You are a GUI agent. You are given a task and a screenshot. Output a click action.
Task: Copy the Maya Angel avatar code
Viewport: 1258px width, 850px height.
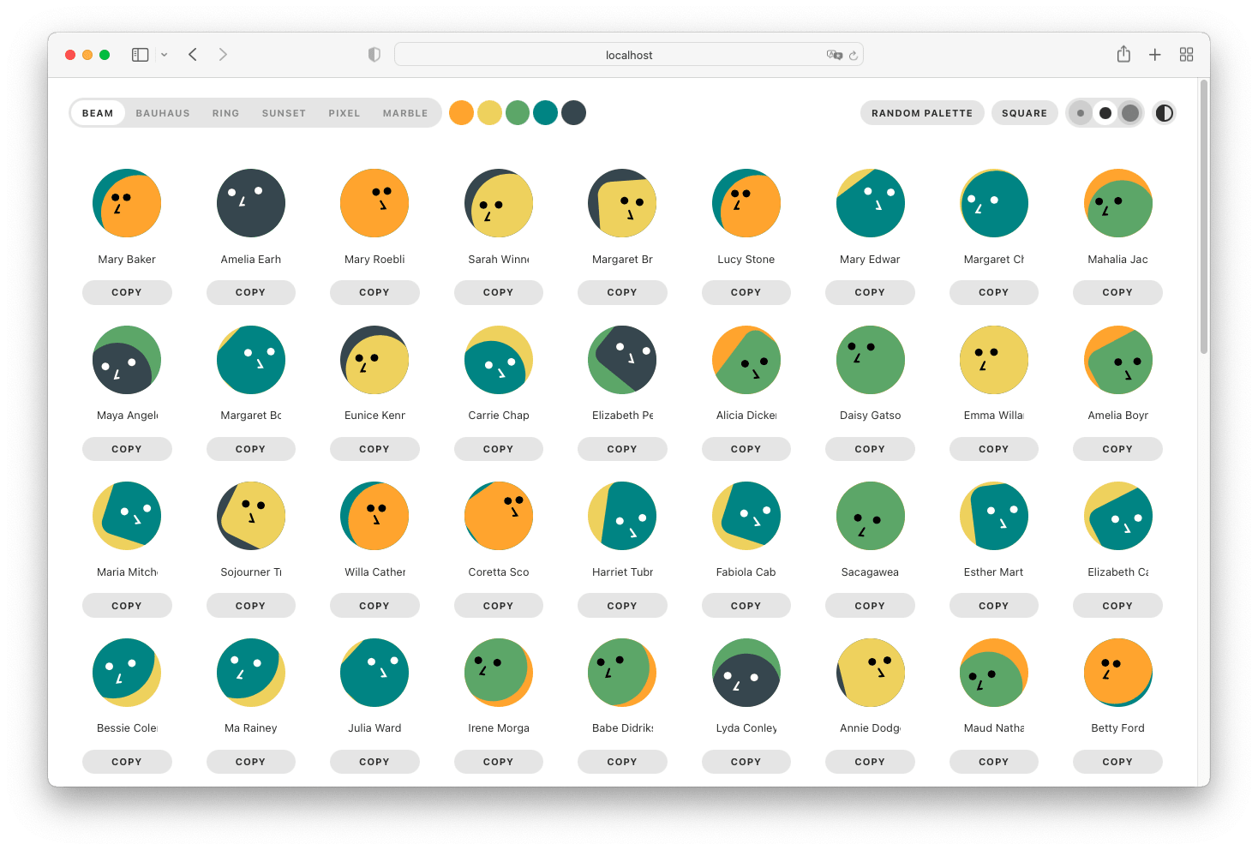tap(127, 449)
